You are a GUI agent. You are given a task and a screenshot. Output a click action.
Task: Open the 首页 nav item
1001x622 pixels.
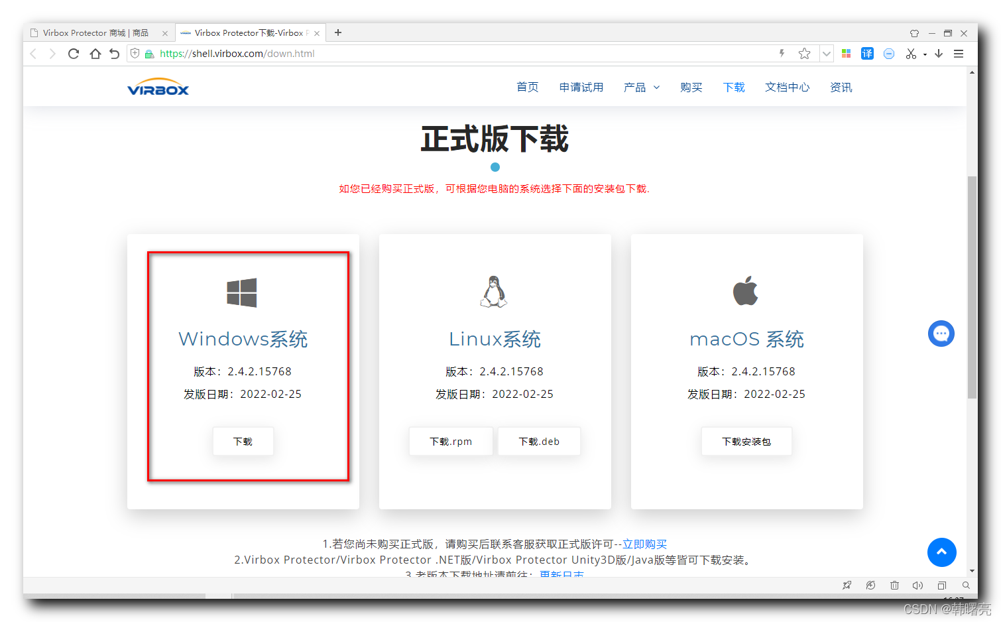(528, 88)
